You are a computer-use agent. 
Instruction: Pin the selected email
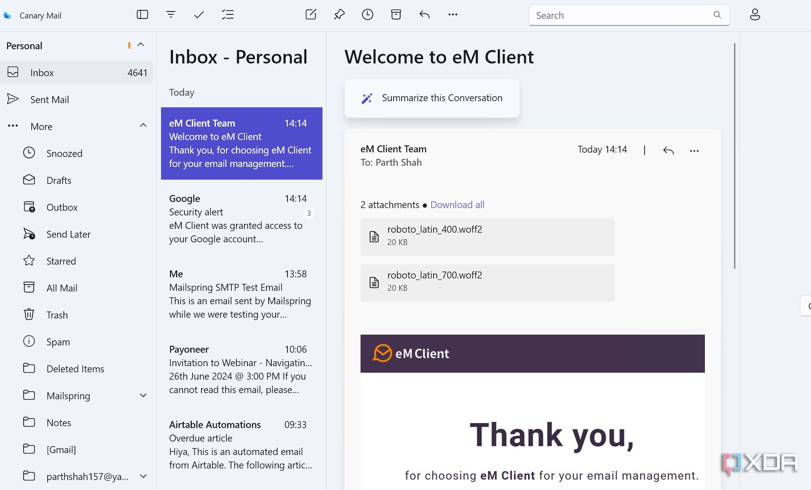(x=339, y=15)
